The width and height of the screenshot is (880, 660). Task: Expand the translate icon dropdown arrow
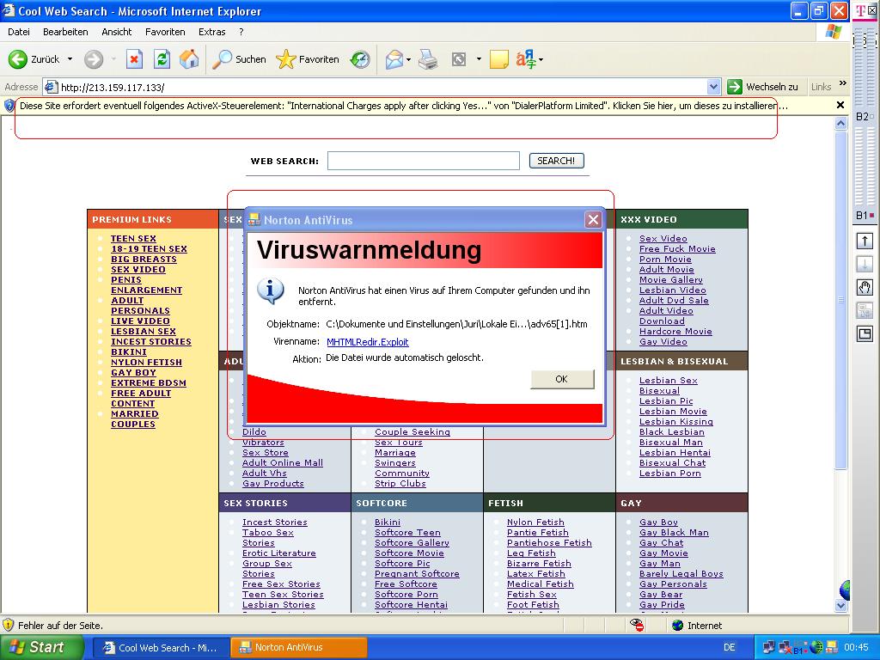pos(541,59)
